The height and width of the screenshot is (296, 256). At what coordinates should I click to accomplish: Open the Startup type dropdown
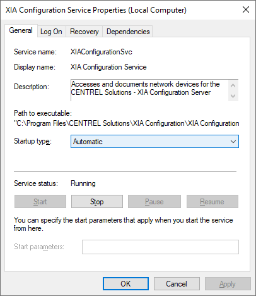point(154,142)
